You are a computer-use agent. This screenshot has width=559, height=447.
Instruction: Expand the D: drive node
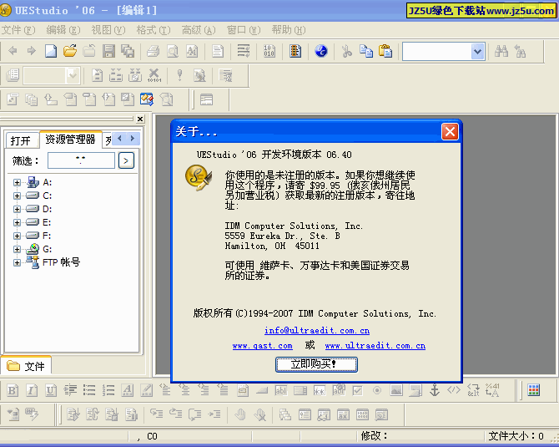17,209
